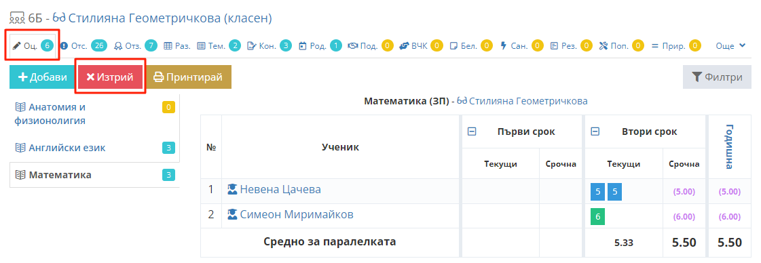The image size is (761, 263).
Task: Click the Добави button
Action: [43, 77]
